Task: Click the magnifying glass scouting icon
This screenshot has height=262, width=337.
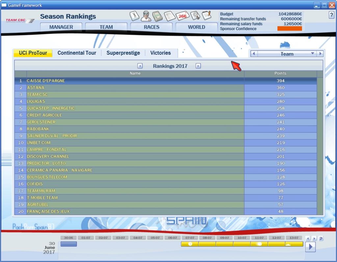Action: coord(195,15)
